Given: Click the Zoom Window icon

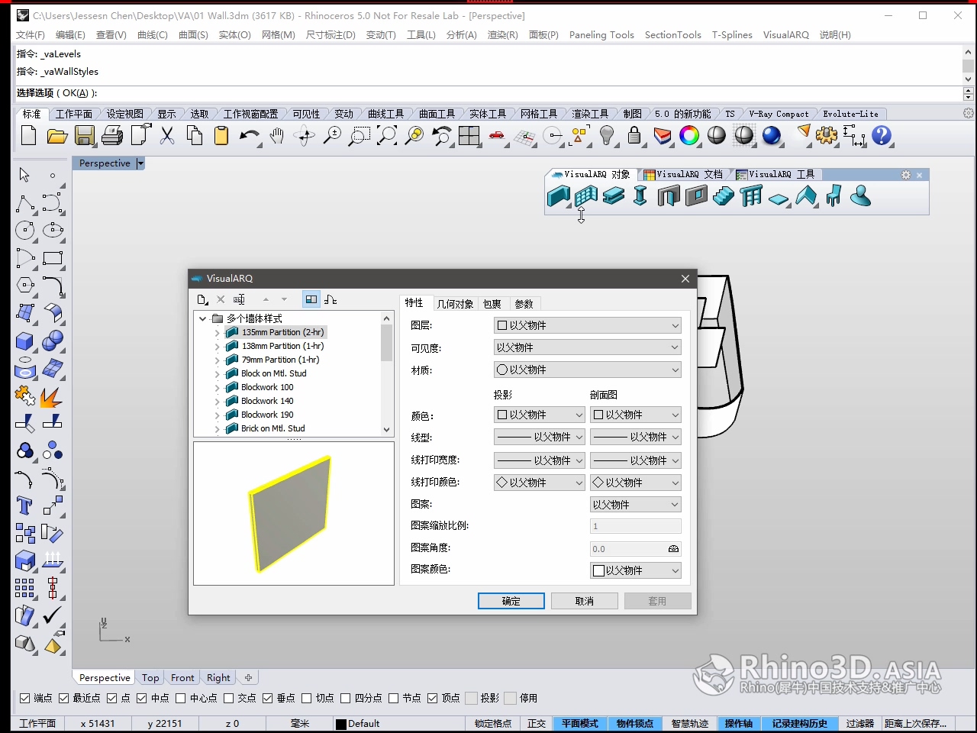Looking at the screenshot, I should point(359,136).
